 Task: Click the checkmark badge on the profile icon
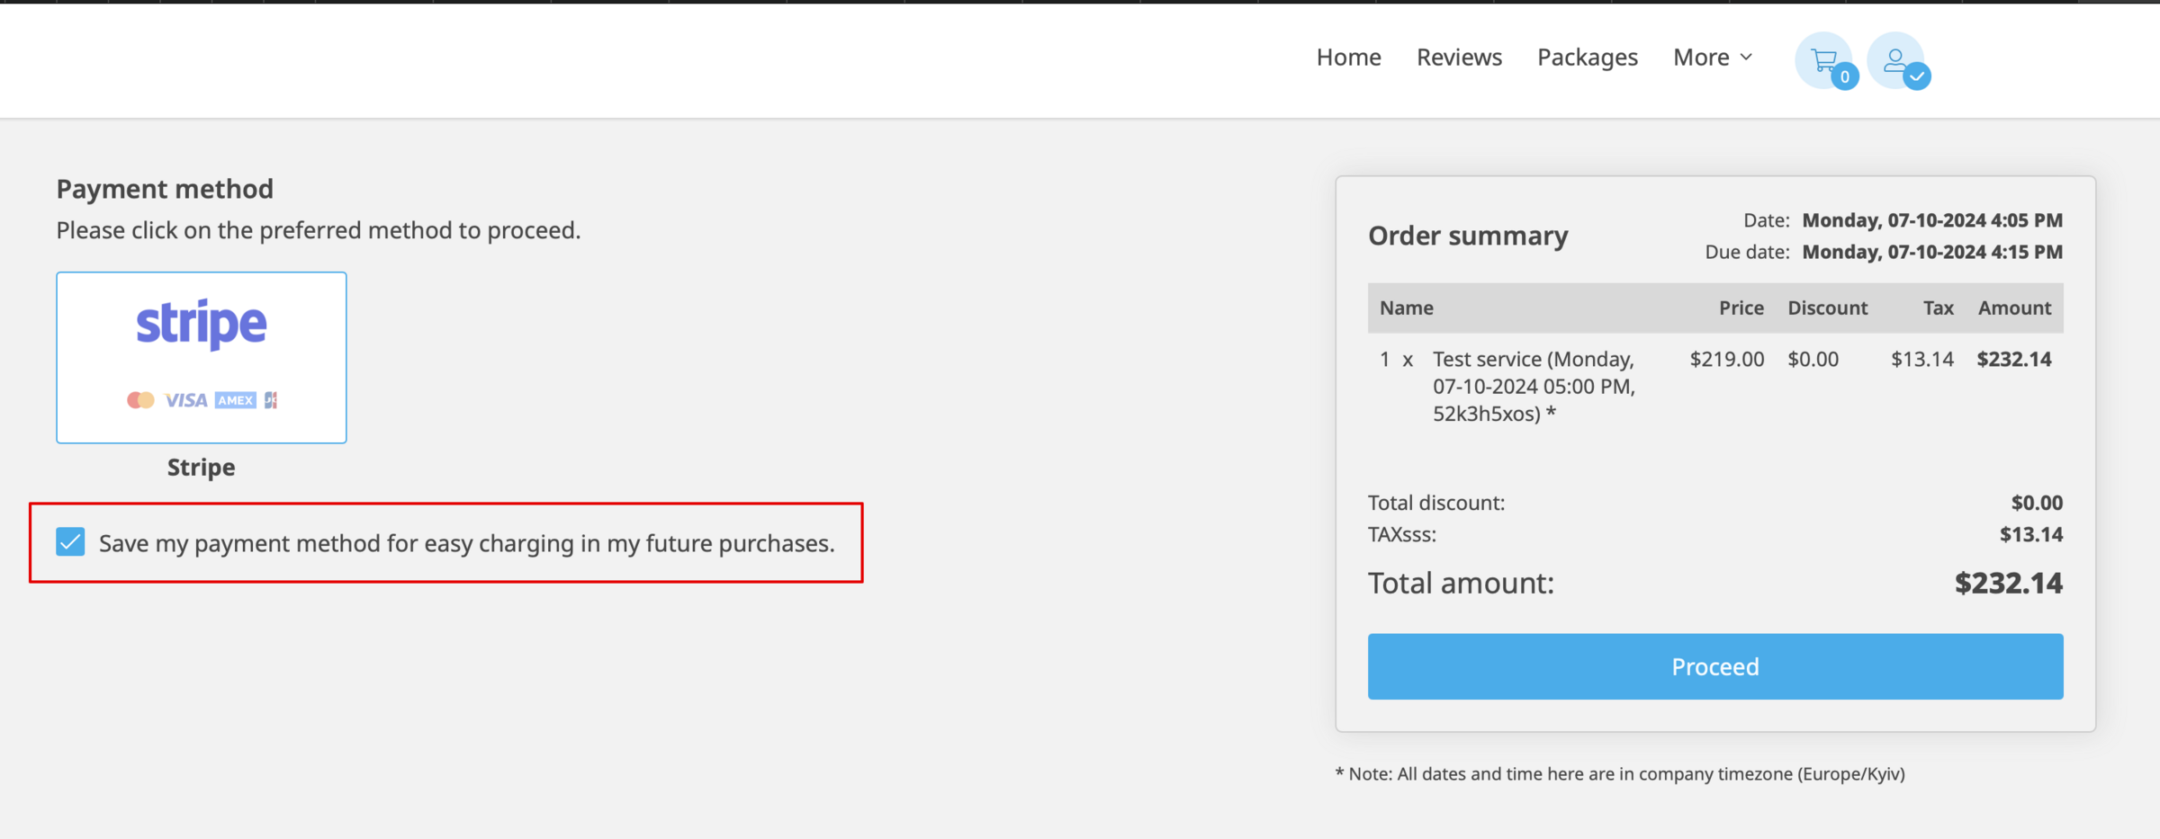(x=1917, y=77)
